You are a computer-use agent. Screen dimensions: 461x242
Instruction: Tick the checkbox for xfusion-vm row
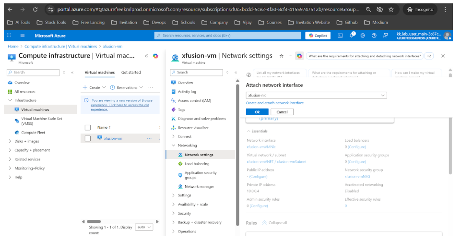coord(88,138)
